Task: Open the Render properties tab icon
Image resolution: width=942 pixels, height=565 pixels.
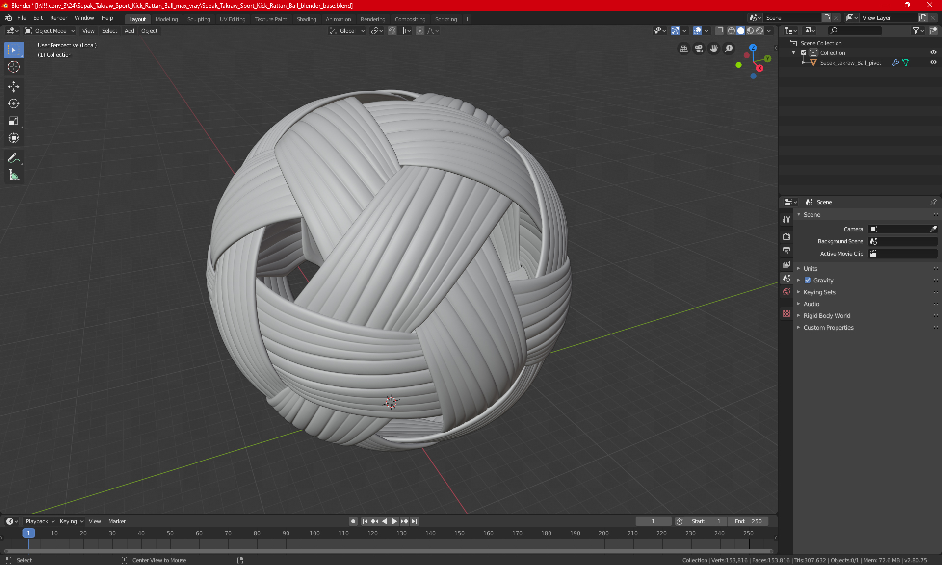Action: coord(786,236)
